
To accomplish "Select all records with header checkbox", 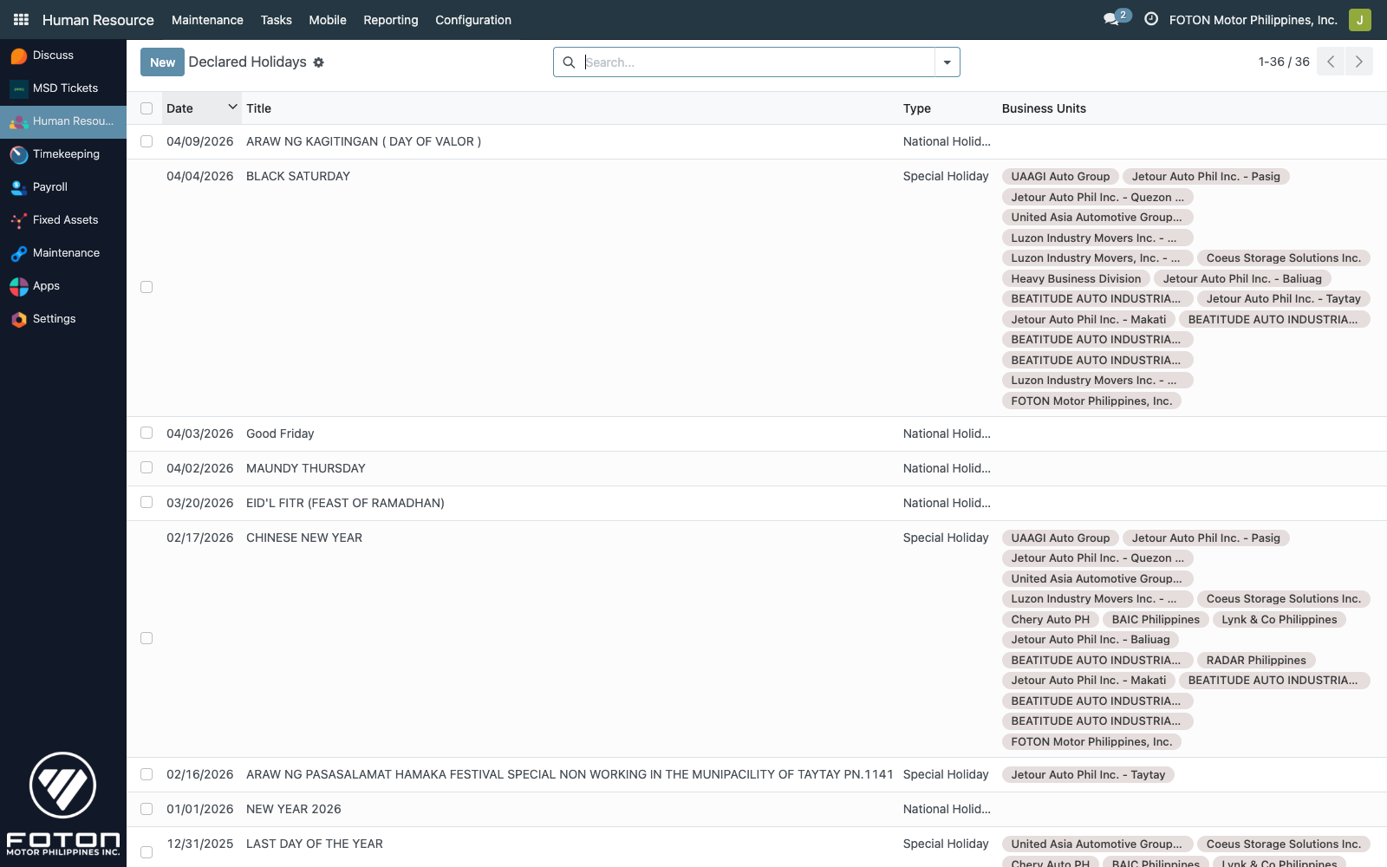I will tap(147, 108).
